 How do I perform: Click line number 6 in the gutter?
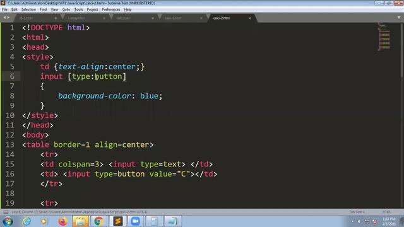(12, 76)
